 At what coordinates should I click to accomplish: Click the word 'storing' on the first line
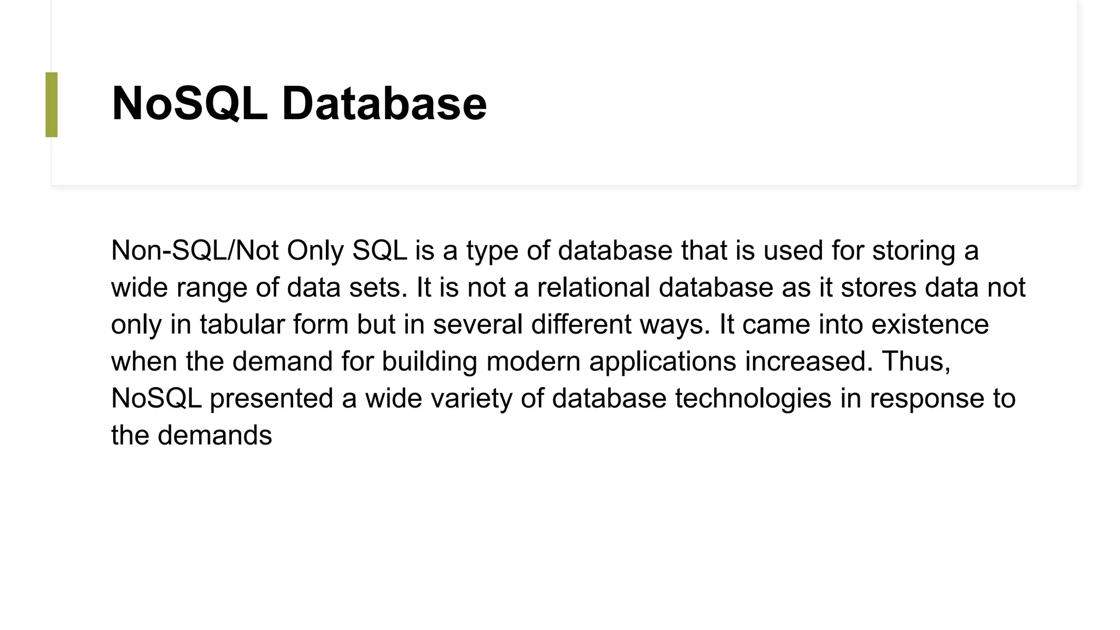coord(913,252)
